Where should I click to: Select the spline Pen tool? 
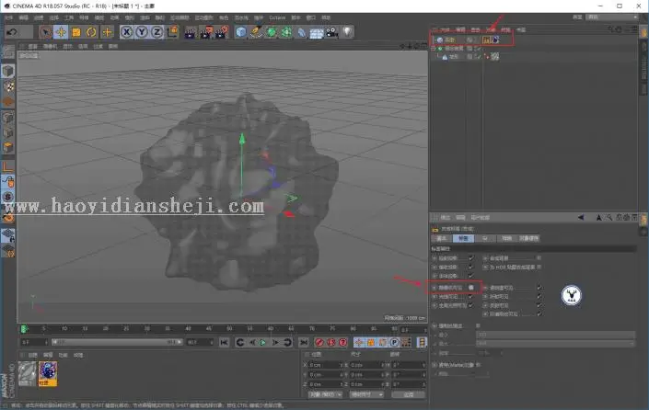pyautogui.click(x=256, y=32)
